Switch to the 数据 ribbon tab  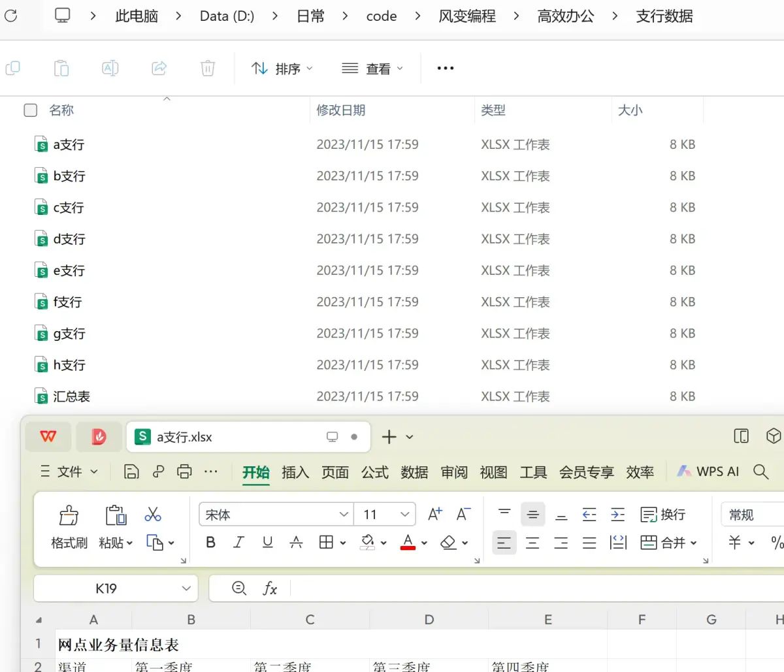coord(414,472)
